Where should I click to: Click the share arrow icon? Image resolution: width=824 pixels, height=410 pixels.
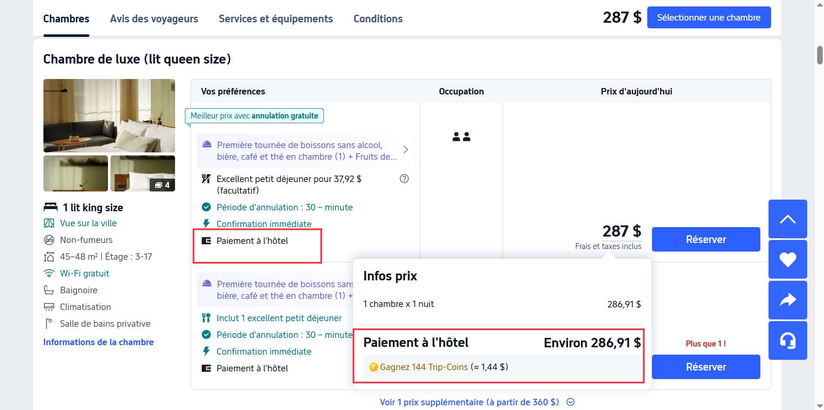point(787,300)
